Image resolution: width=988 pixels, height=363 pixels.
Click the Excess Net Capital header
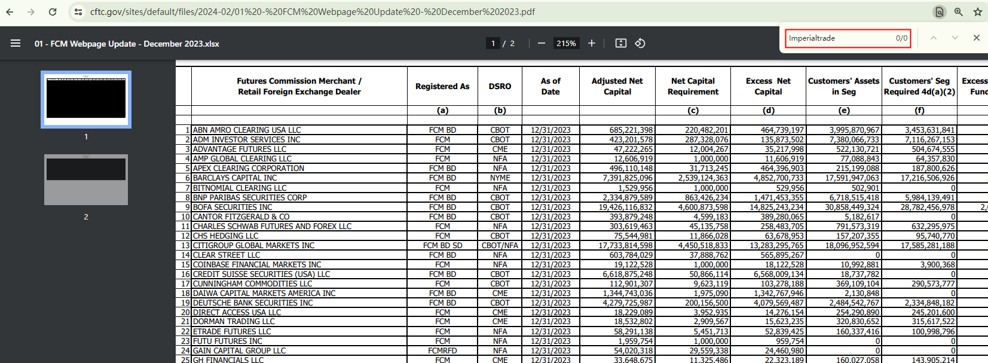coord(769,86)
